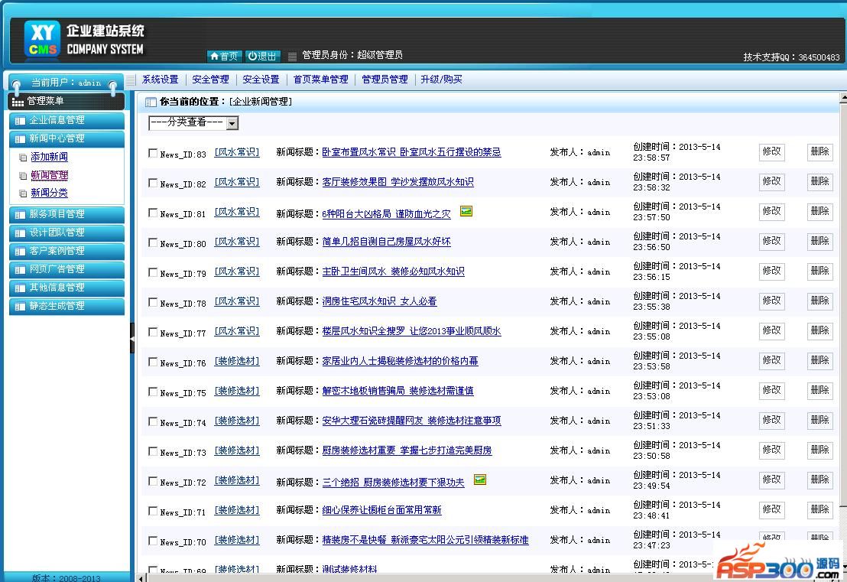Check the box for News_ID:74

(x=153, y=421)
